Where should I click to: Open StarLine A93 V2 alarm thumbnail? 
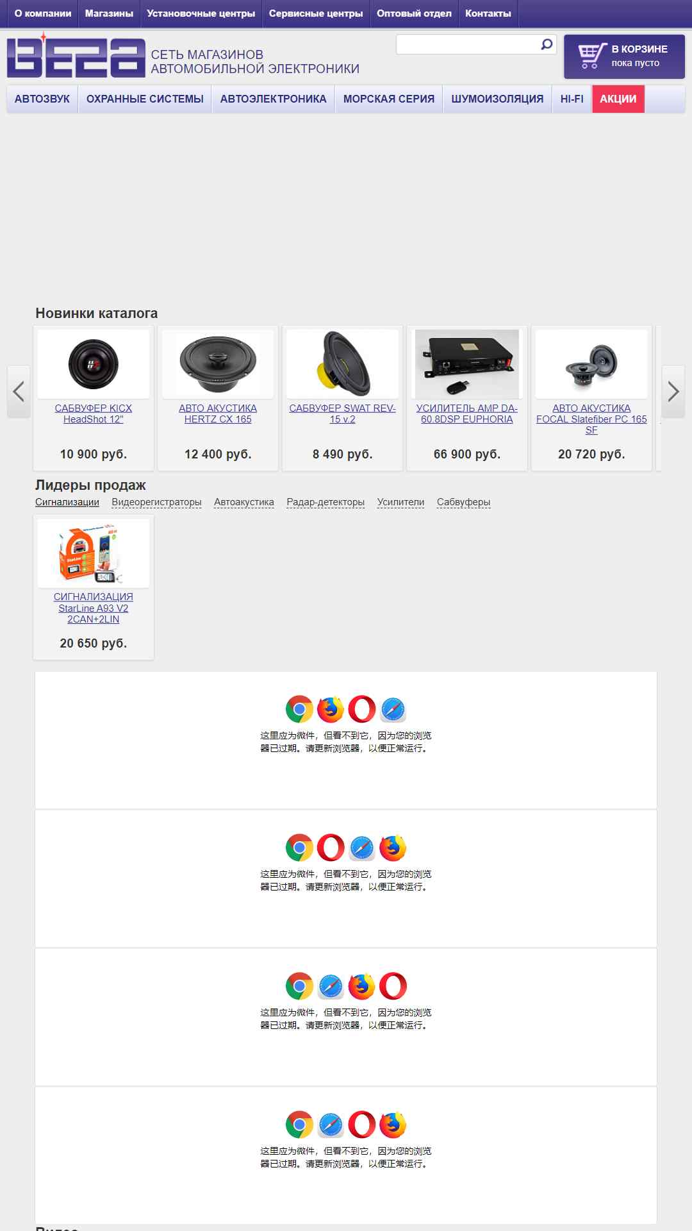94,553
